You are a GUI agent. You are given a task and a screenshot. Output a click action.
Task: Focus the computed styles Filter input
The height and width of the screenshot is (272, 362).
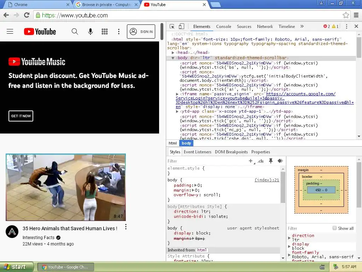[308, 228]
